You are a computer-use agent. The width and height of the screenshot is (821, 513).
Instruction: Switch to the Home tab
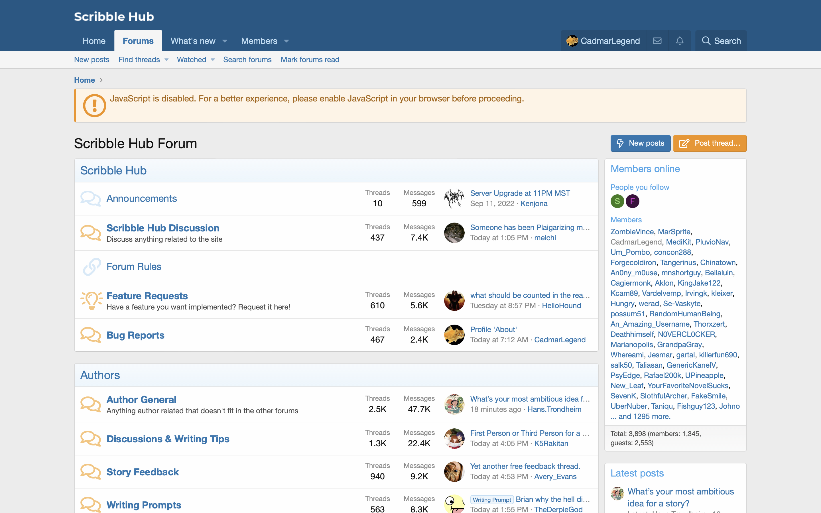94,41
